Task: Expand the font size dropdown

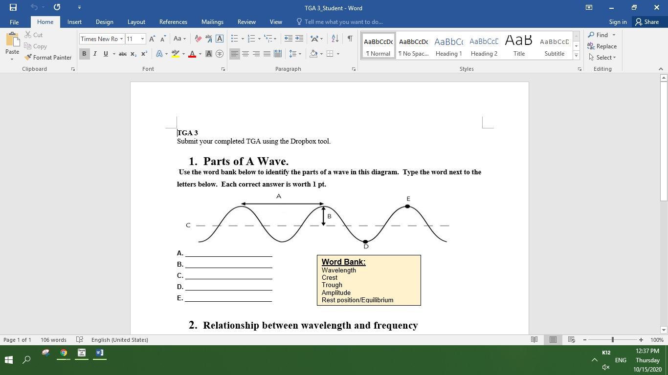Action: coord(142,39)
